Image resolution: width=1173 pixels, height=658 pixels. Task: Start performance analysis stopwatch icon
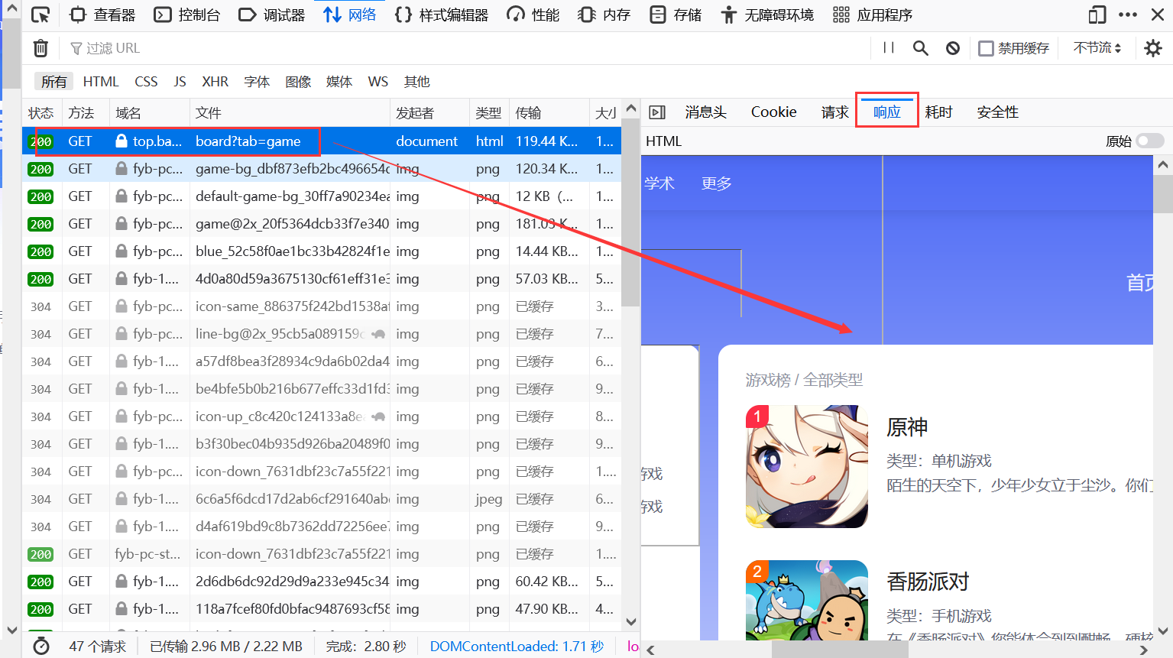point(41,647)
